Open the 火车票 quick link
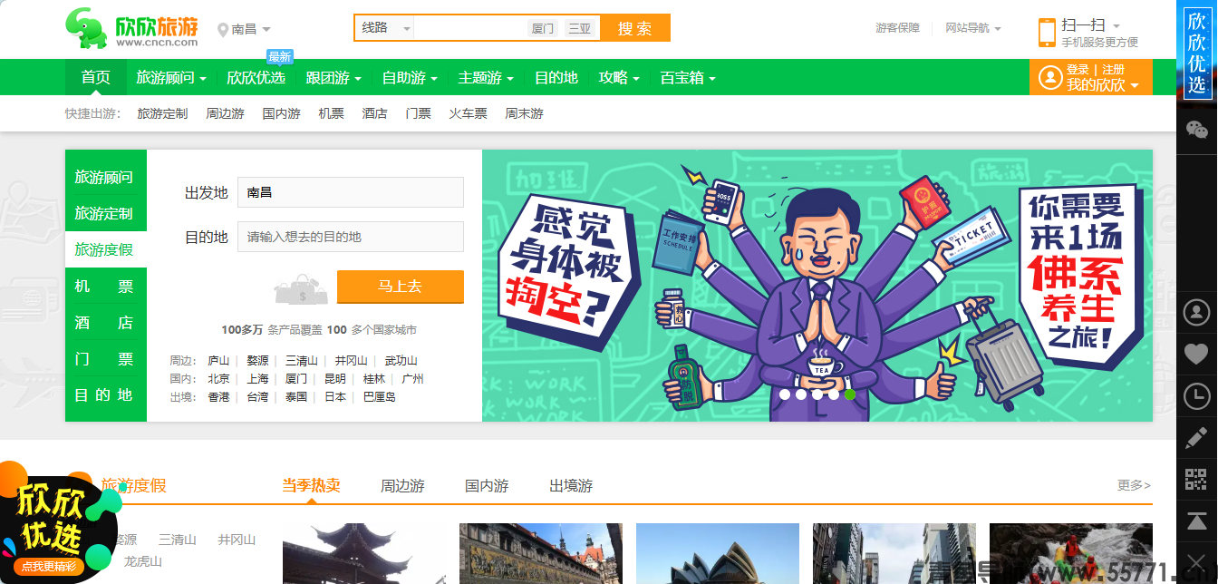The width and height of the screenshot is (1218, 584). pyautogui.click(x=468, y=113)
